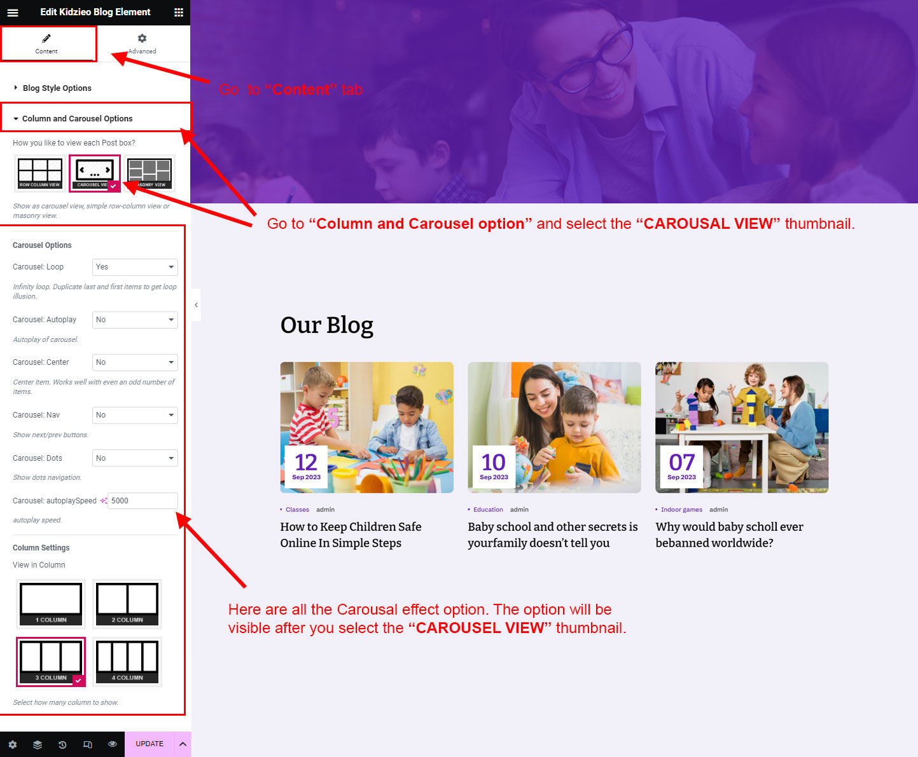Expand the Blog Style Options section

point(57,88)
